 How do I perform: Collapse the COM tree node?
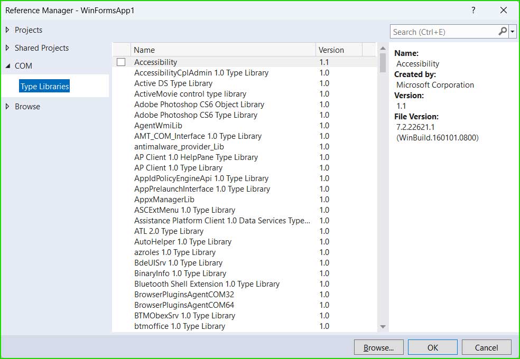(x=7, y=66)
